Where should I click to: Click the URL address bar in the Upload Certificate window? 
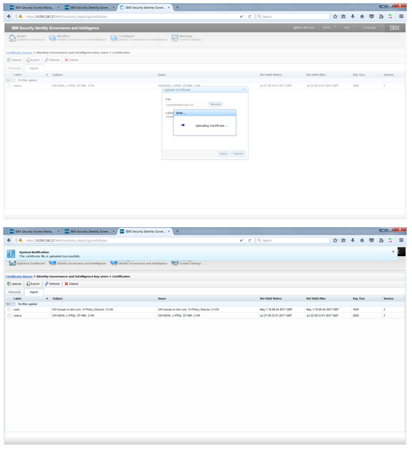[x=131, y=17]
